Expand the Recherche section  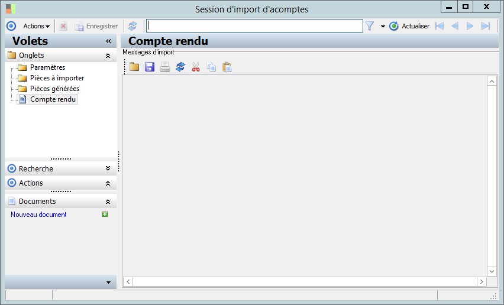coord(108,168)
